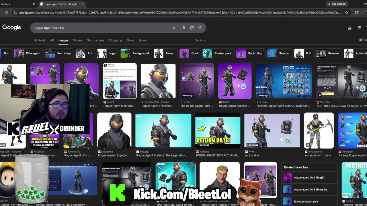The width and height of the screenshot is (367, 206).
Task: Open the Amazon.com action figure image
Action: click(x=319, y=130)
